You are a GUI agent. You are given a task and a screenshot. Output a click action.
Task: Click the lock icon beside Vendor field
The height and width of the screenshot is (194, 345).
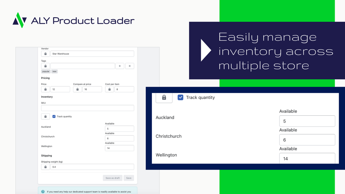[45, 54]
